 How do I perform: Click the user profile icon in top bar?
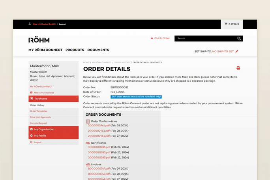[x=30, y=24]
